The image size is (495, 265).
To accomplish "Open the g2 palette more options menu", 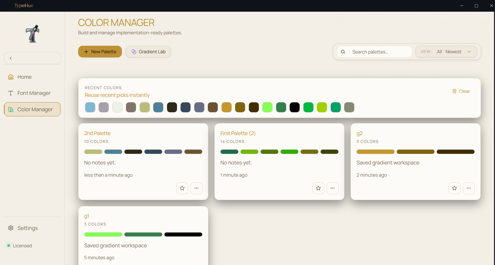I will [469, 188].
